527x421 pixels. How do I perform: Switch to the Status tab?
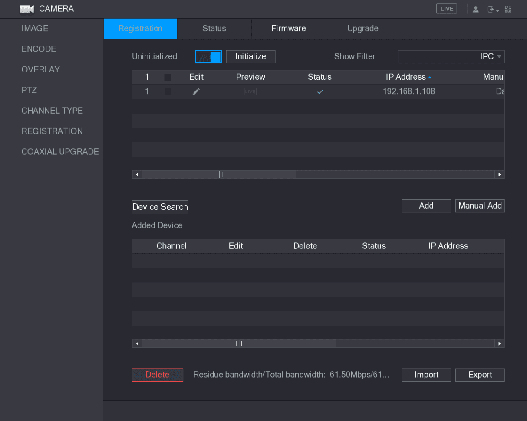[x=214, y=29]
